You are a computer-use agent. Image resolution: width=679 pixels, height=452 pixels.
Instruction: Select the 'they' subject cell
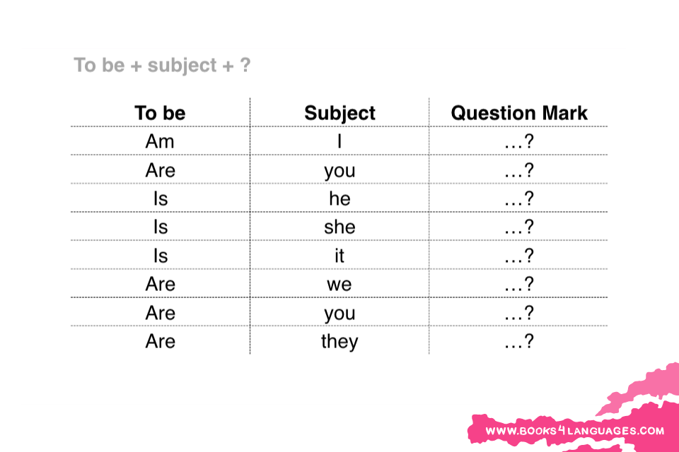tap(339, 342)
